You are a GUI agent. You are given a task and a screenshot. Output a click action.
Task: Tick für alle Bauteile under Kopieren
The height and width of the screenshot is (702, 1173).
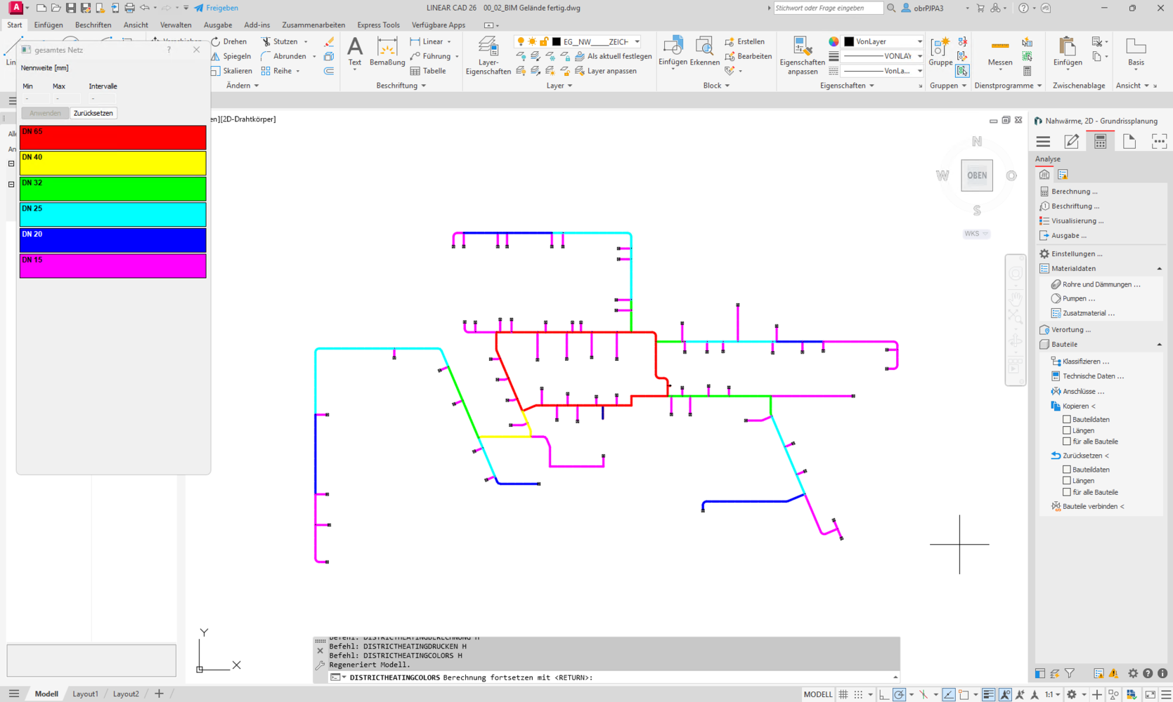(x=1067, y=442)
